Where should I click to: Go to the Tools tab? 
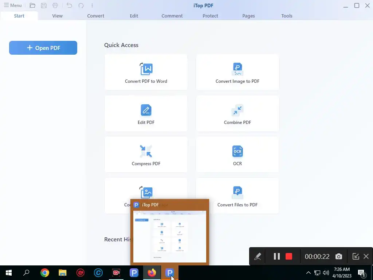pos(287,16)
